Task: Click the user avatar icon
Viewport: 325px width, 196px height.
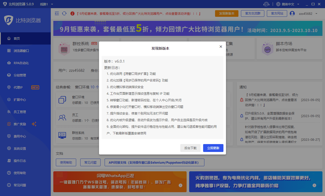Action: 292,13
